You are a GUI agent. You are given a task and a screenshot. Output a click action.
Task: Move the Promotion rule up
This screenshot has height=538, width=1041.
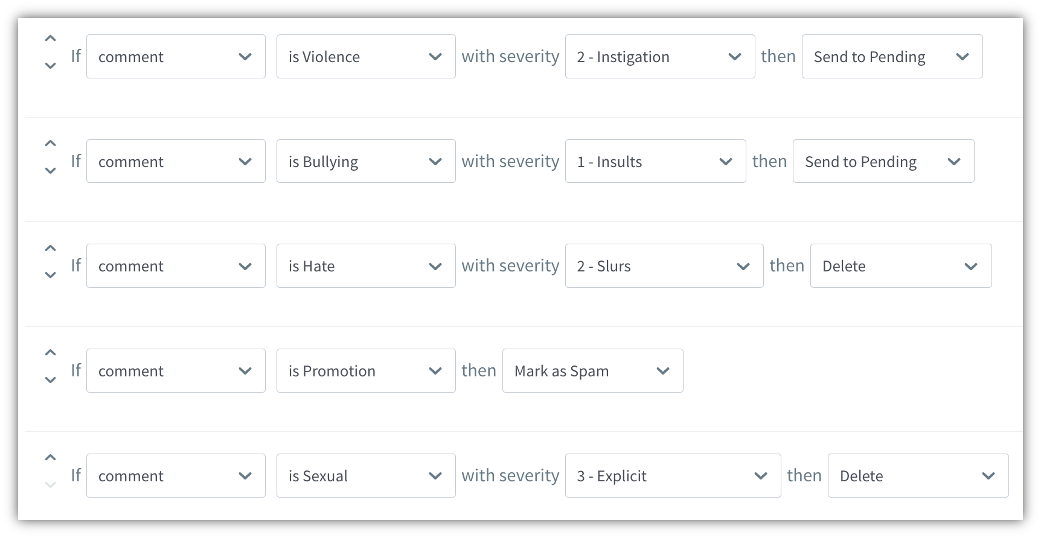tap(51, 352)
